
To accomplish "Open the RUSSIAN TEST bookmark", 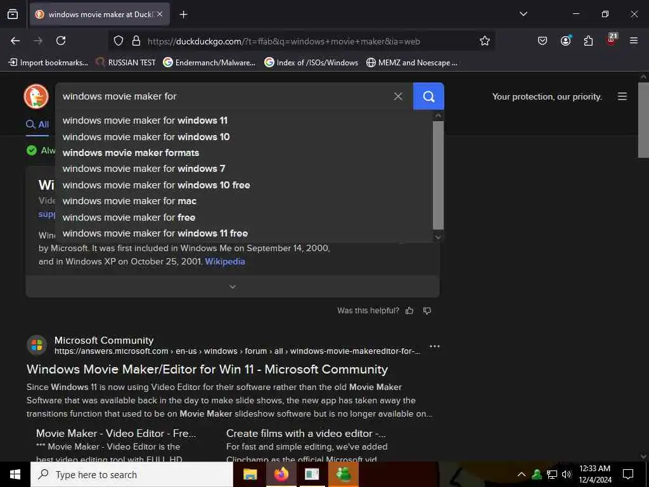I will tap(125, 63).
